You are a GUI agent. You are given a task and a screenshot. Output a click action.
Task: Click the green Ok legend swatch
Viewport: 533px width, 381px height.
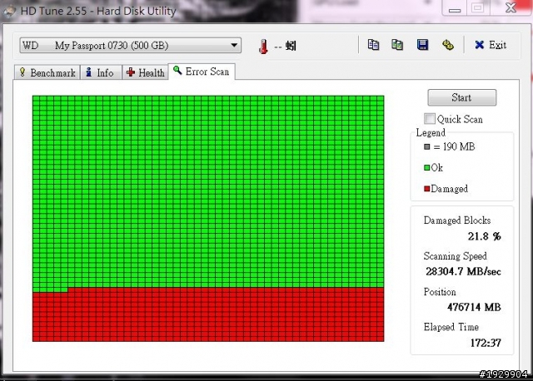point(427,168)
